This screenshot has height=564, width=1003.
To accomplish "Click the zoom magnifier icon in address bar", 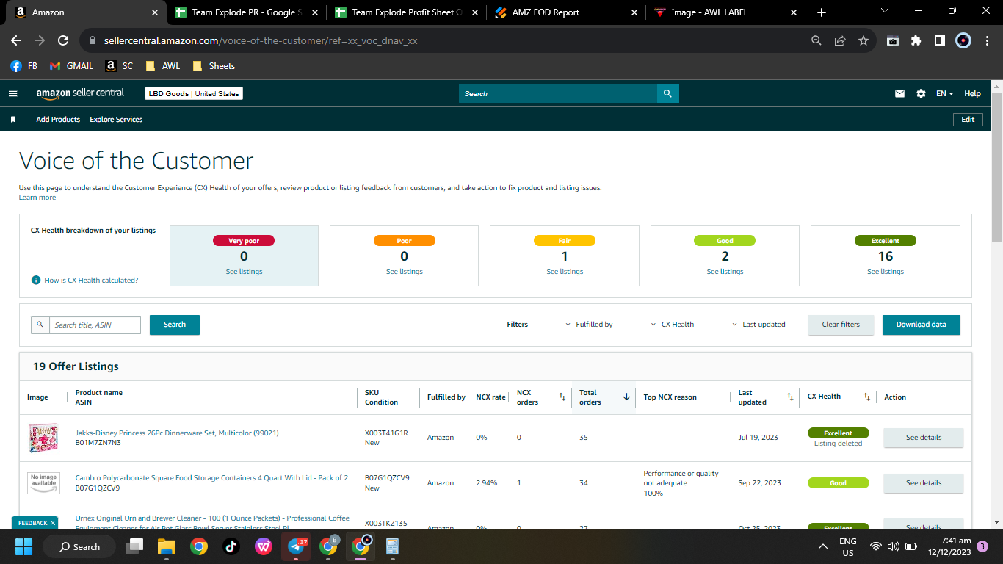I will point(816,41).
